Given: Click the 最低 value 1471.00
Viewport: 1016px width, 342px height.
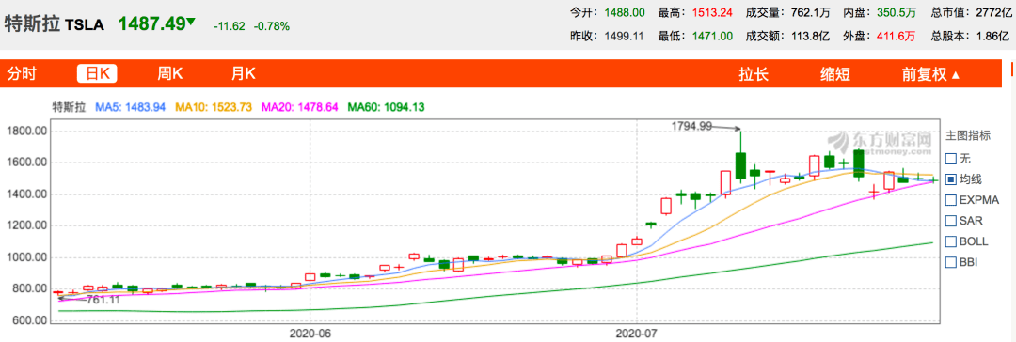Looking at the screenshot, I should pos(712,37).
